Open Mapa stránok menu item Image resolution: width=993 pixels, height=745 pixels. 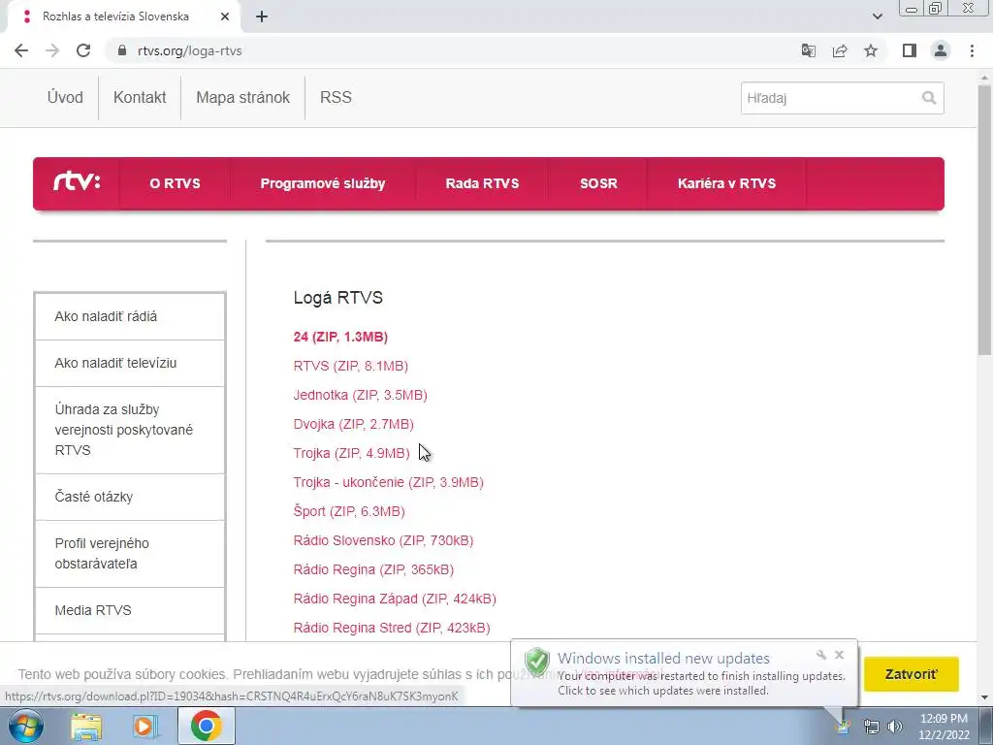tap(243, 98)
